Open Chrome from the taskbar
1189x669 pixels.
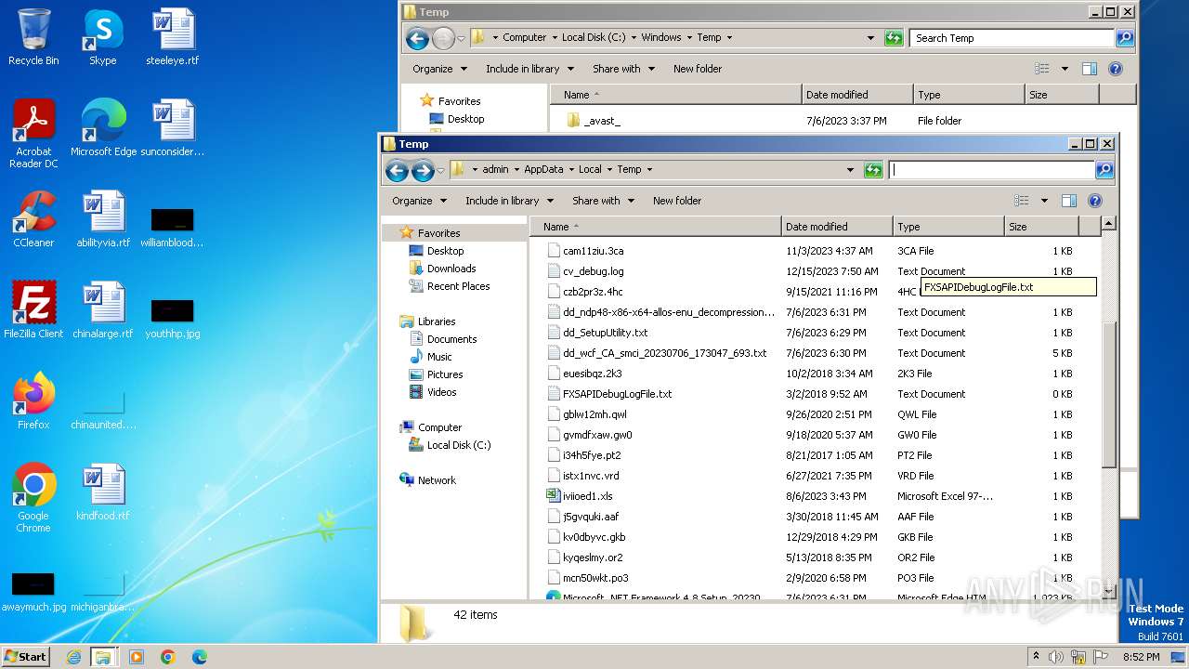[x=168, y=657]
